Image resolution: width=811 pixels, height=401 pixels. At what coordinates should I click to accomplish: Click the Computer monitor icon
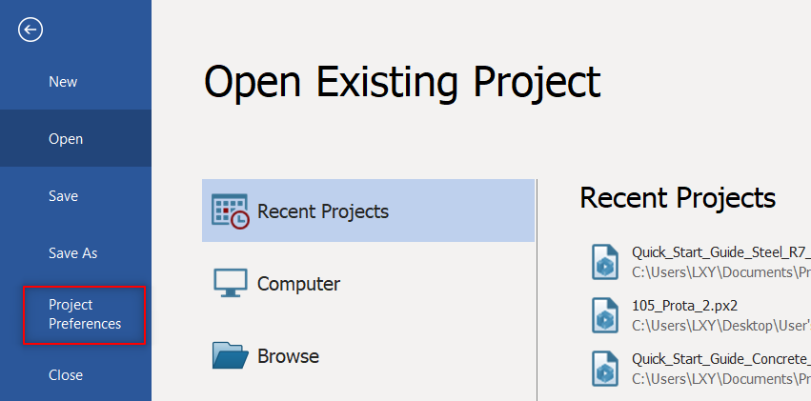pyautogui.click(x=230, y=284)
